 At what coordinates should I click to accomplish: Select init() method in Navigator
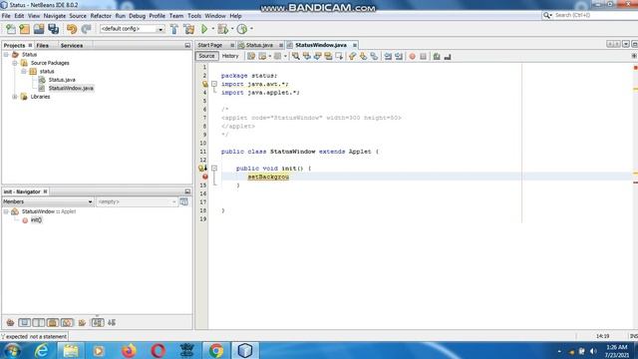(x=36, y=220)
